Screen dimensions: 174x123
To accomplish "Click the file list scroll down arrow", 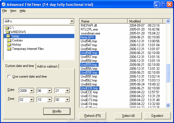I will click(x=168, y=105).
